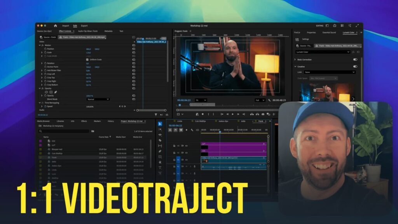This screenshot has height=224, width=398.
Task: Click the Project panel search field
Action: (64, 131)
